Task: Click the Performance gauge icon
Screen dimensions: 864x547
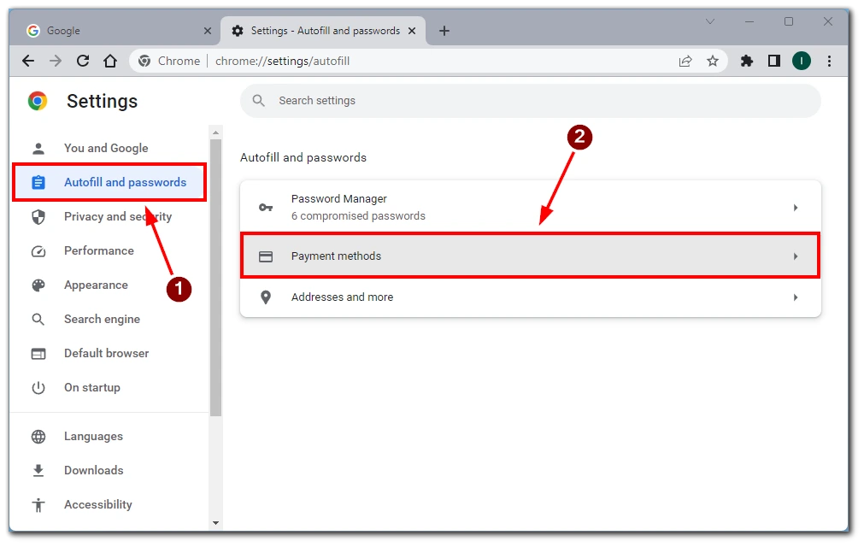Action: click(38, 251)
